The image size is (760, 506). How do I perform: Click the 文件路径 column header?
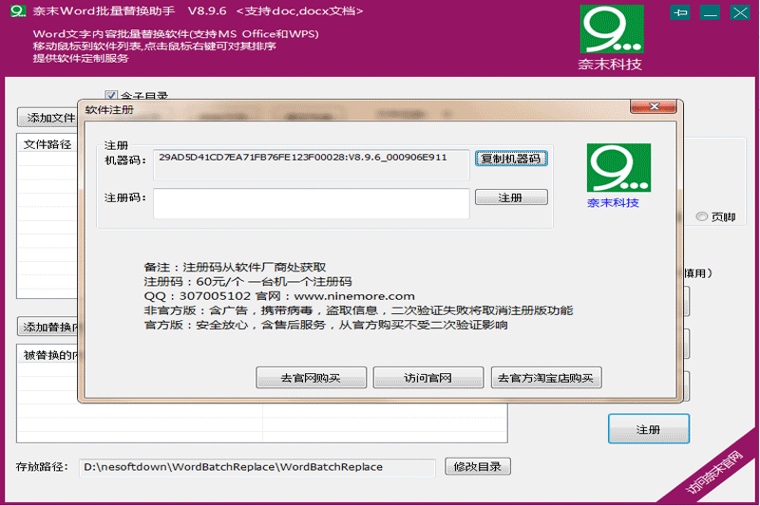point(47,144)
